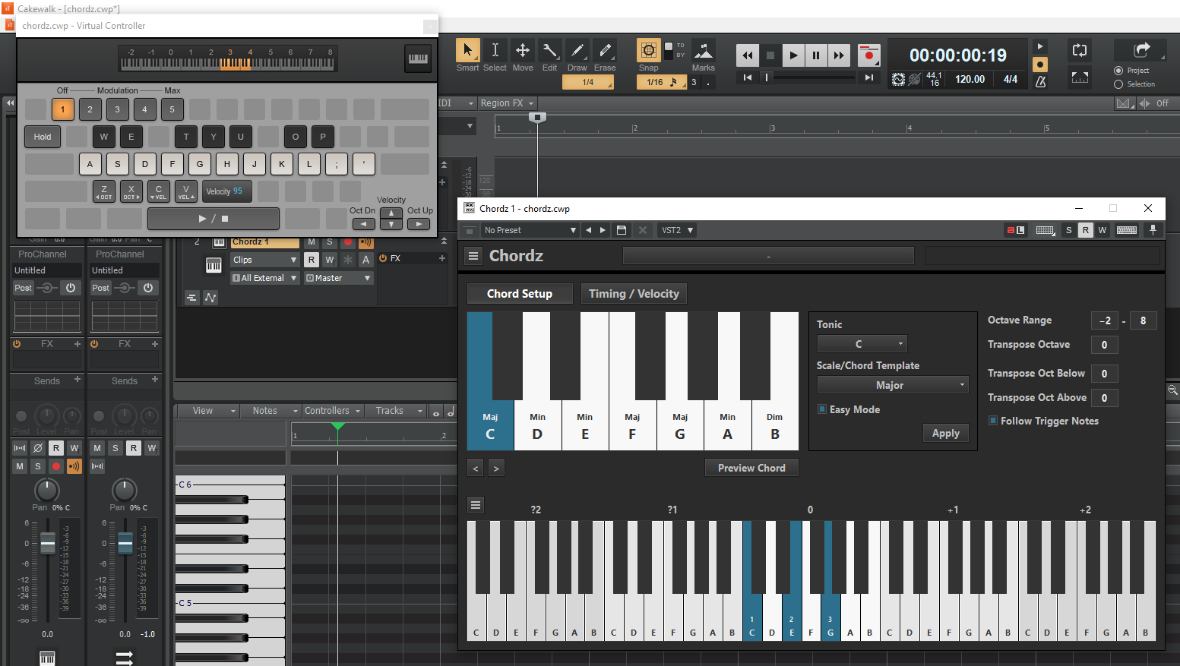Toggle input echo on the Chordz 1 track
The image size is (1180, 666).
pyautogui.click(x=366, y=242)
